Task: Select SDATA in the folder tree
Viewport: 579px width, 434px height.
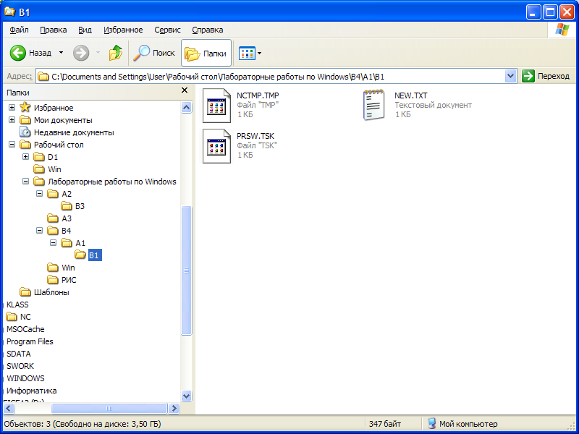Action: [x=19, y=354]
